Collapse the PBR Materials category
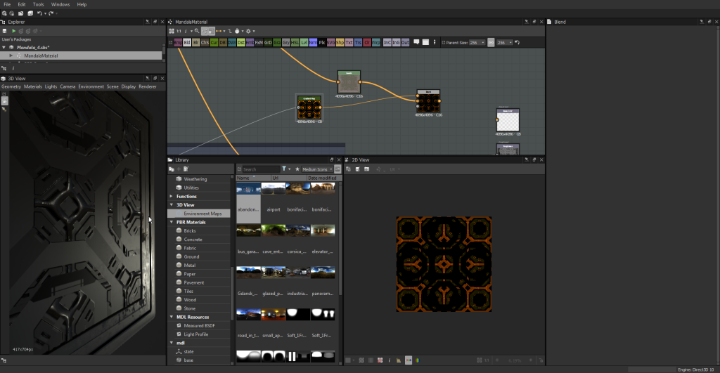The height and width of the screenshot is (373, 720). 172,222
